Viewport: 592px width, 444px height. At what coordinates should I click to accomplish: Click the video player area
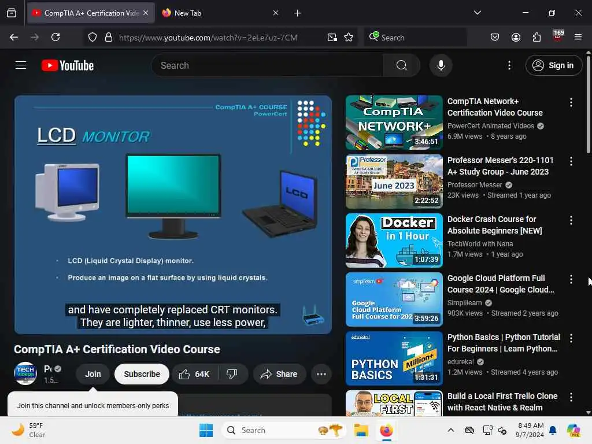point(173,214)
